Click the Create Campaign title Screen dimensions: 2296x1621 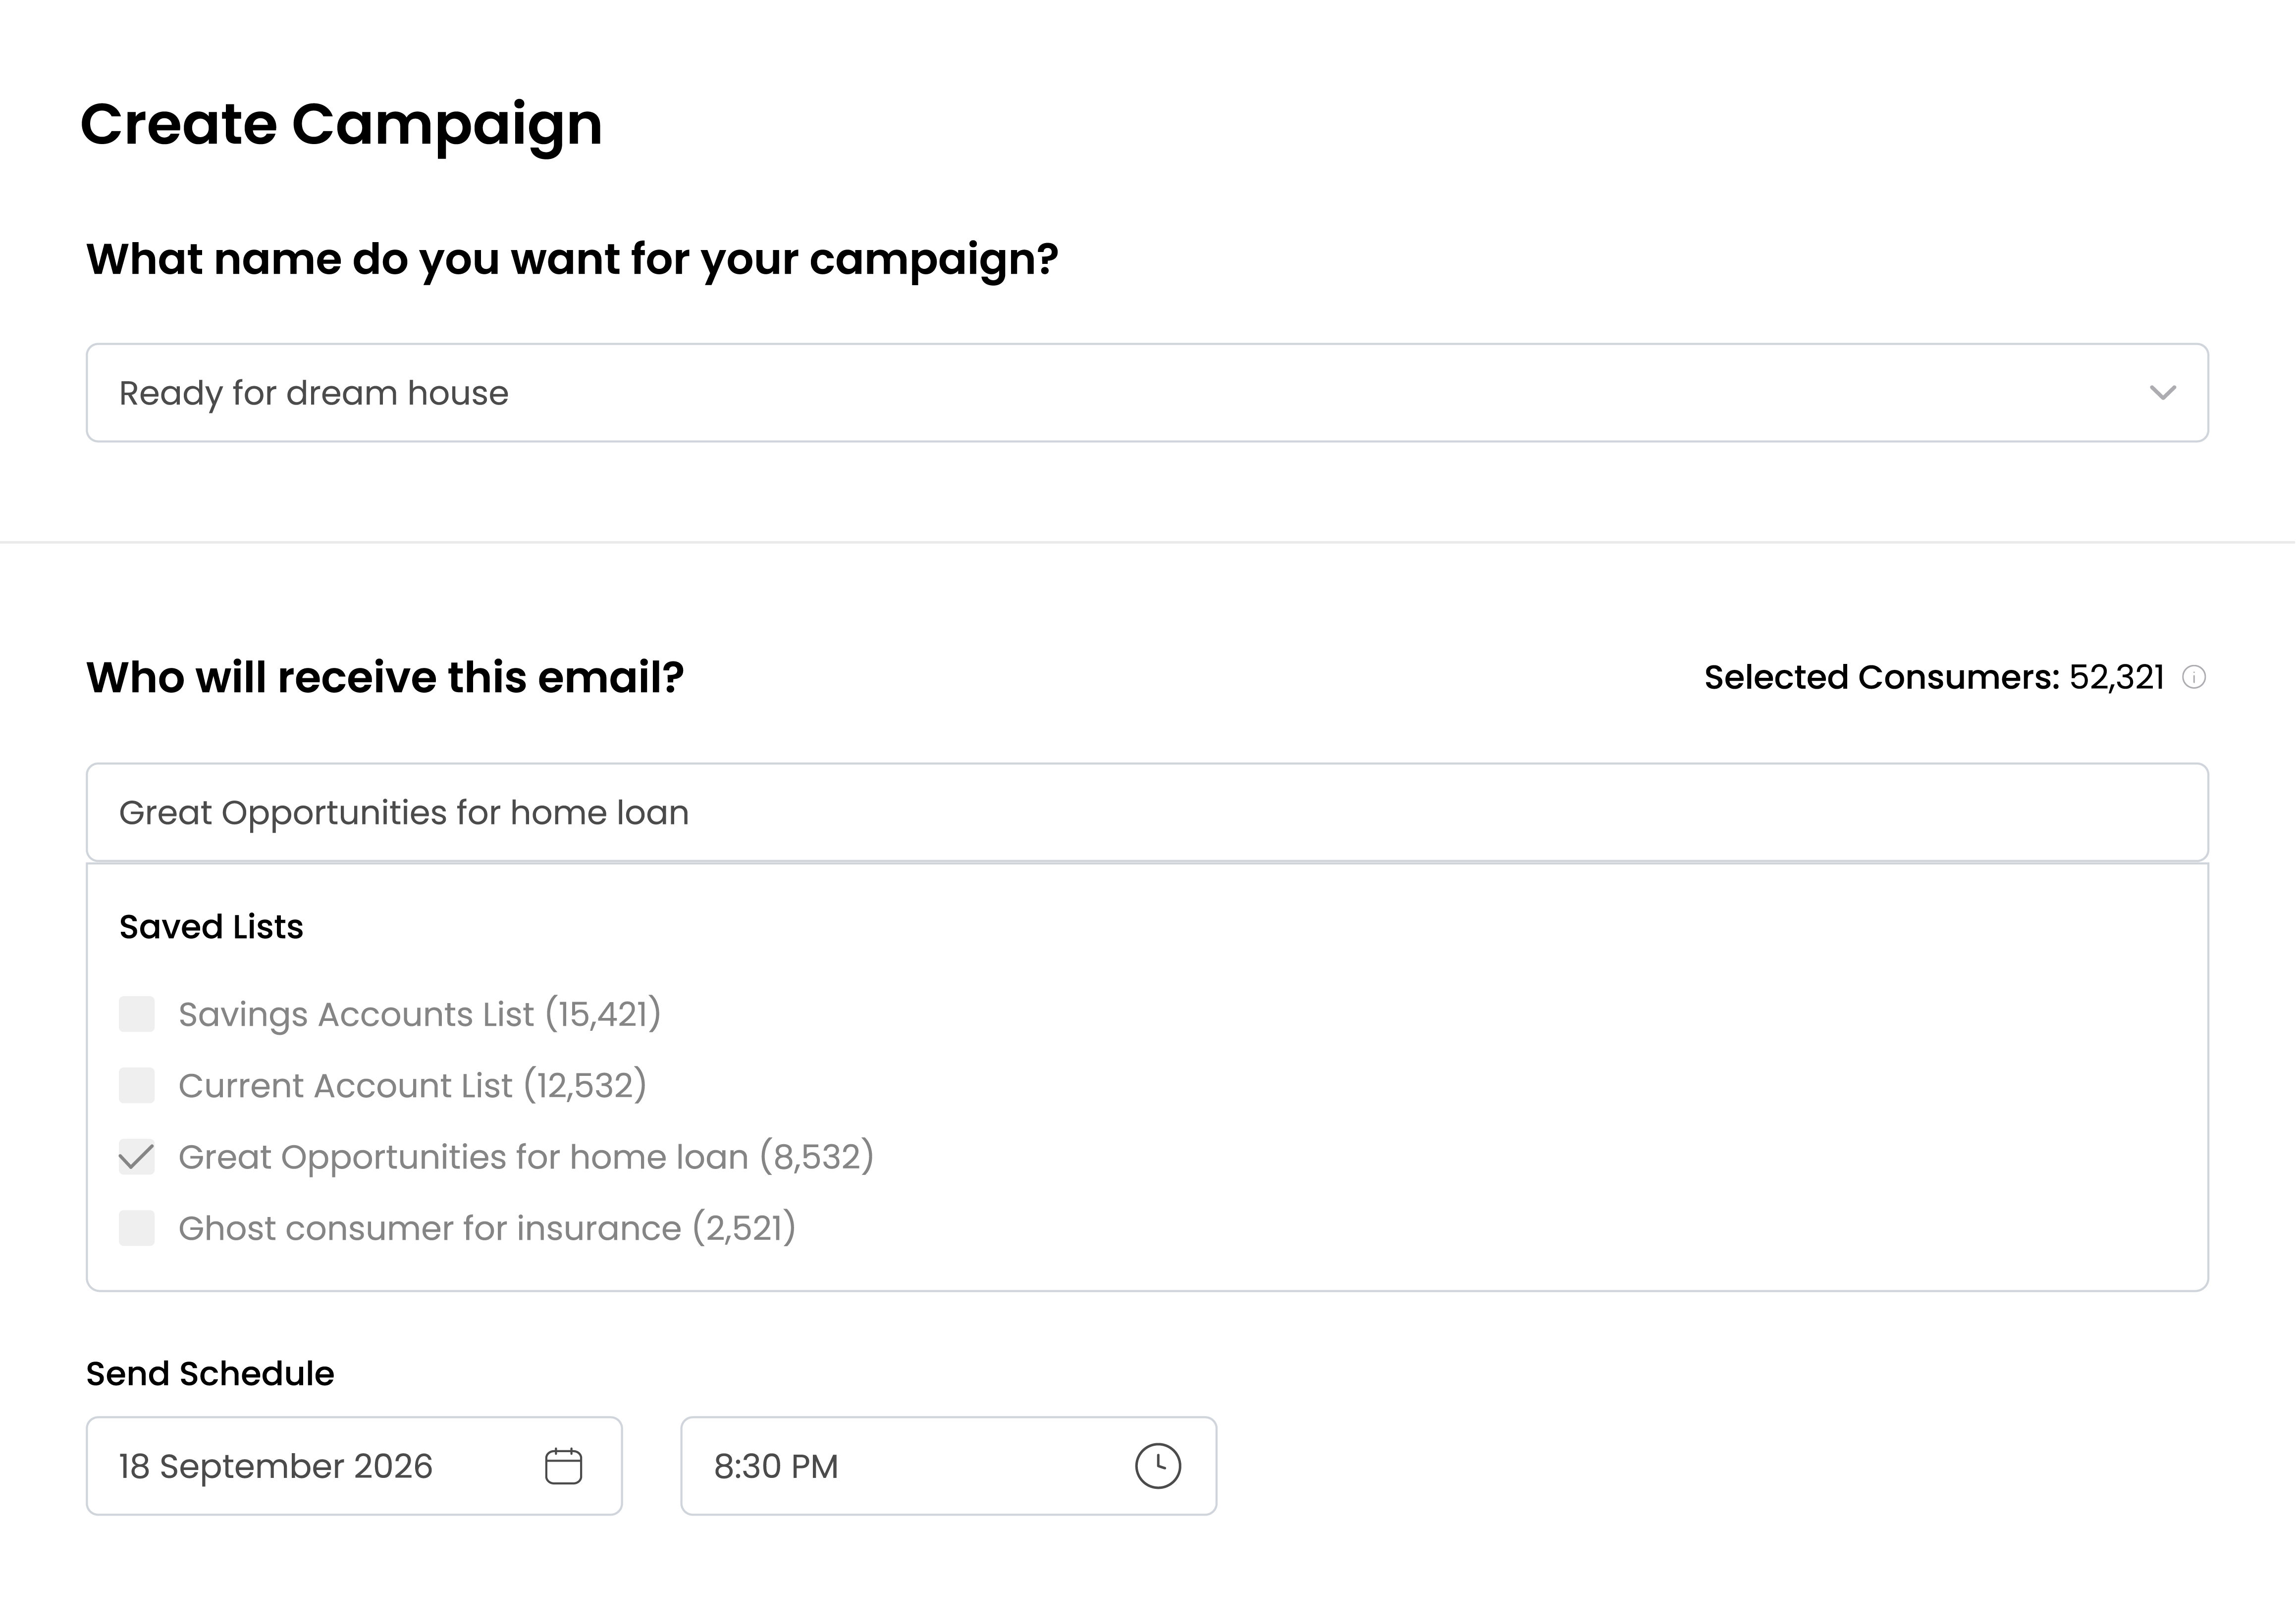point(341,125)
